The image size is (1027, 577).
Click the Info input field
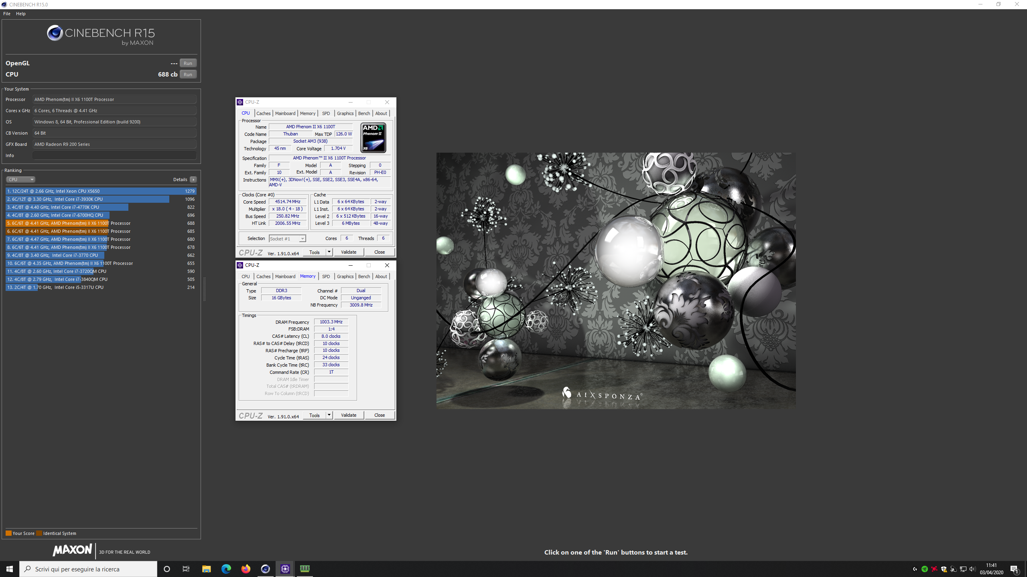coord(114,155)
